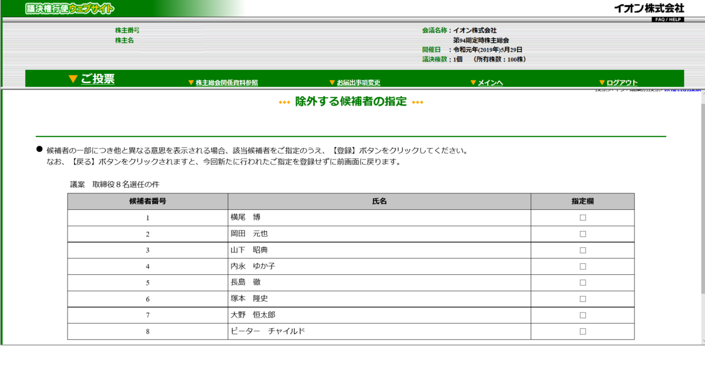Click the 議決権行使ウェブサイト logo

pos(70,9)
